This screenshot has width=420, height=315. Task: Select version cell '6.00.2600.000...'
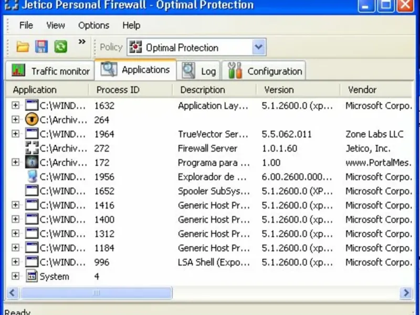click(297, 177)
